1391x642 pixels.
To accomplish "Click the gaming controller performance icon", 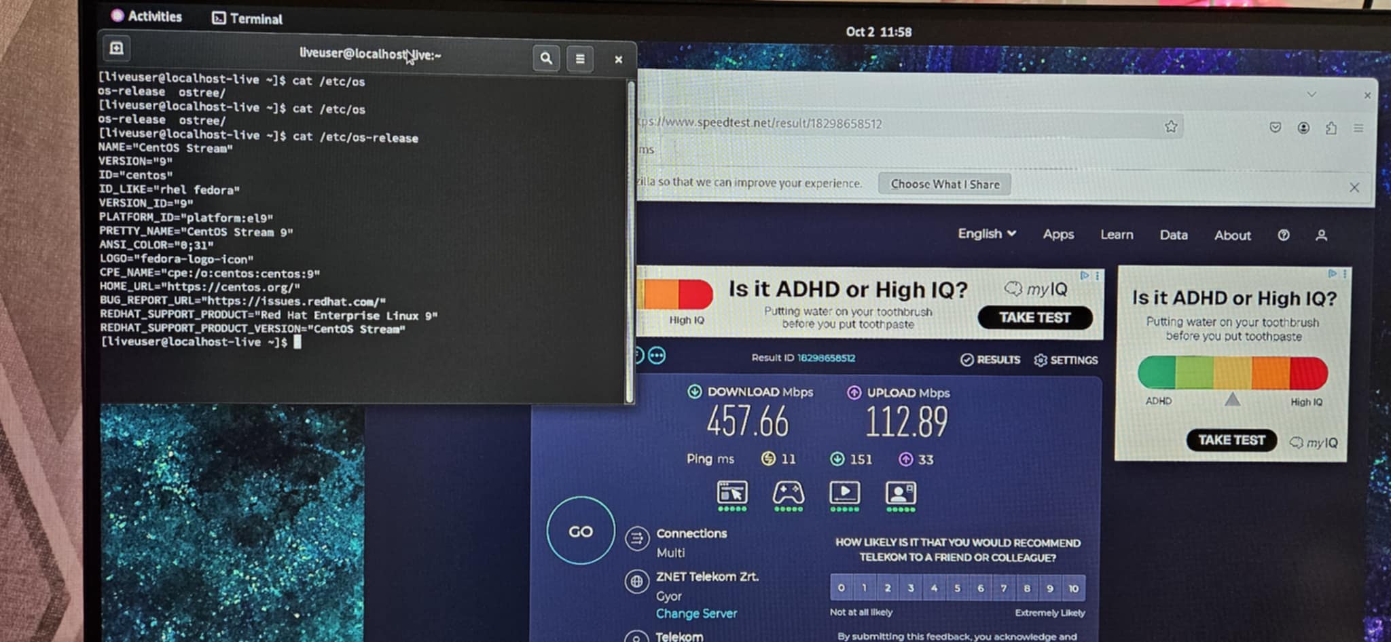I will (x=789, y=495).
